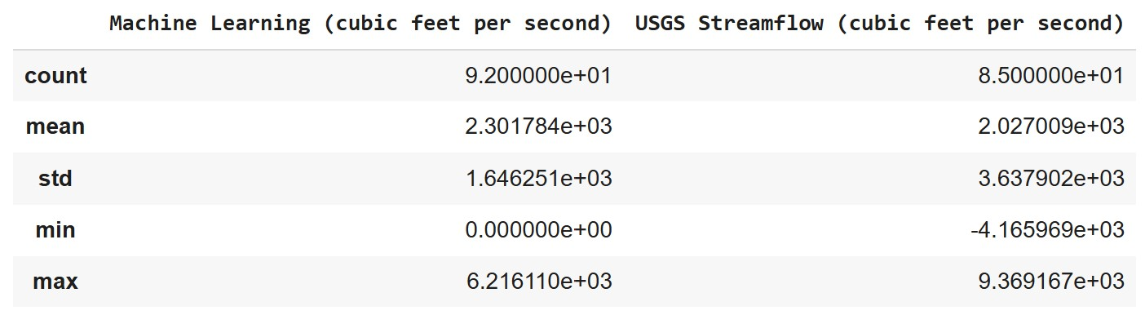Click Machine Learning min value 0.000000e+00

(538, 230)
